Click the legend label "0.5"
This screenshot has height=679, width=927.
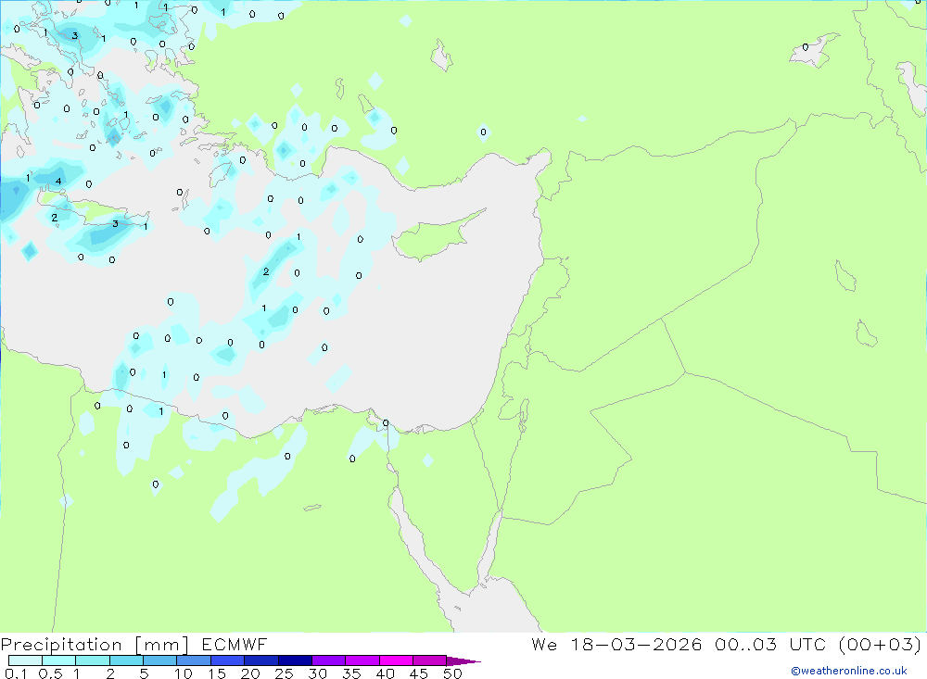[50, 673]
